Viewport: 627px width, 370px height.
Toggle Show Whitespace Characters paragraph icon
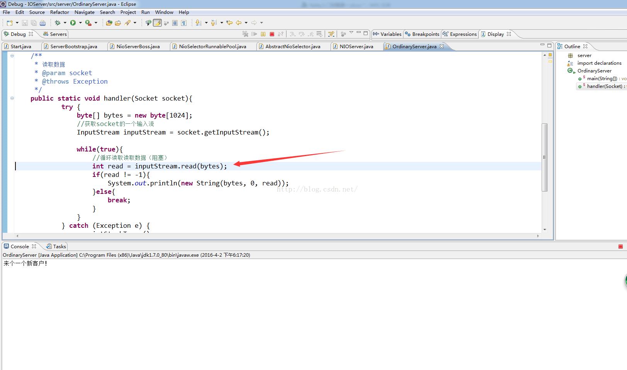184,23
